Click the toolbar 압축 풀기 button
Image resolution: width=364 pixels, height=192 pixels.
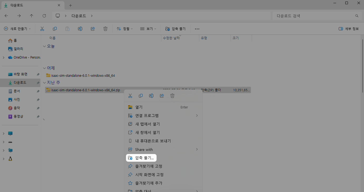click(x=176, y=29)
